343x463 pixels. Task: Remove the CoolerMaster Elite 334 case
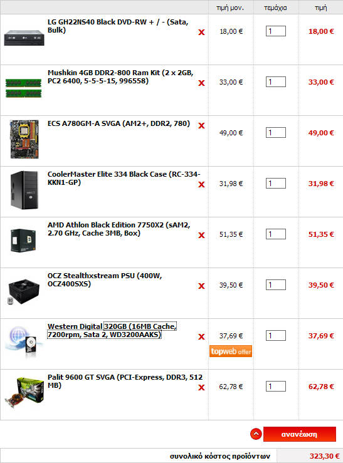[201, 184]
